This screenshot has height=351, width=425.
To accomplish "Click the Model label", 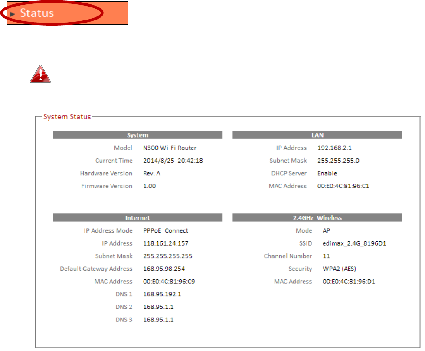I will (123, 148).
